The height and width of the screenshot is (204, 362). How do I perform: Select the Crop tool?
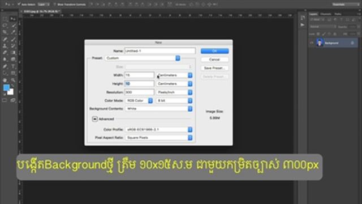click(5, 32)
